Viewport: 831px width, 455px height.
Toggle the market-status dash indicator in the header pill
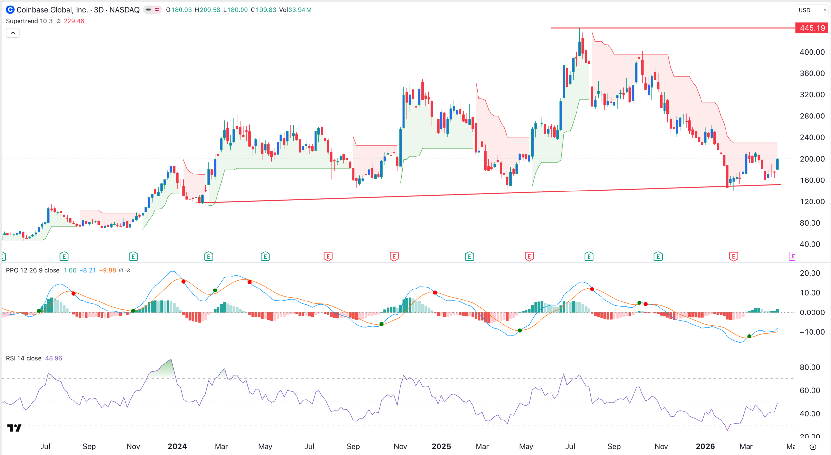pyautogui.click(x=148, y=10)
